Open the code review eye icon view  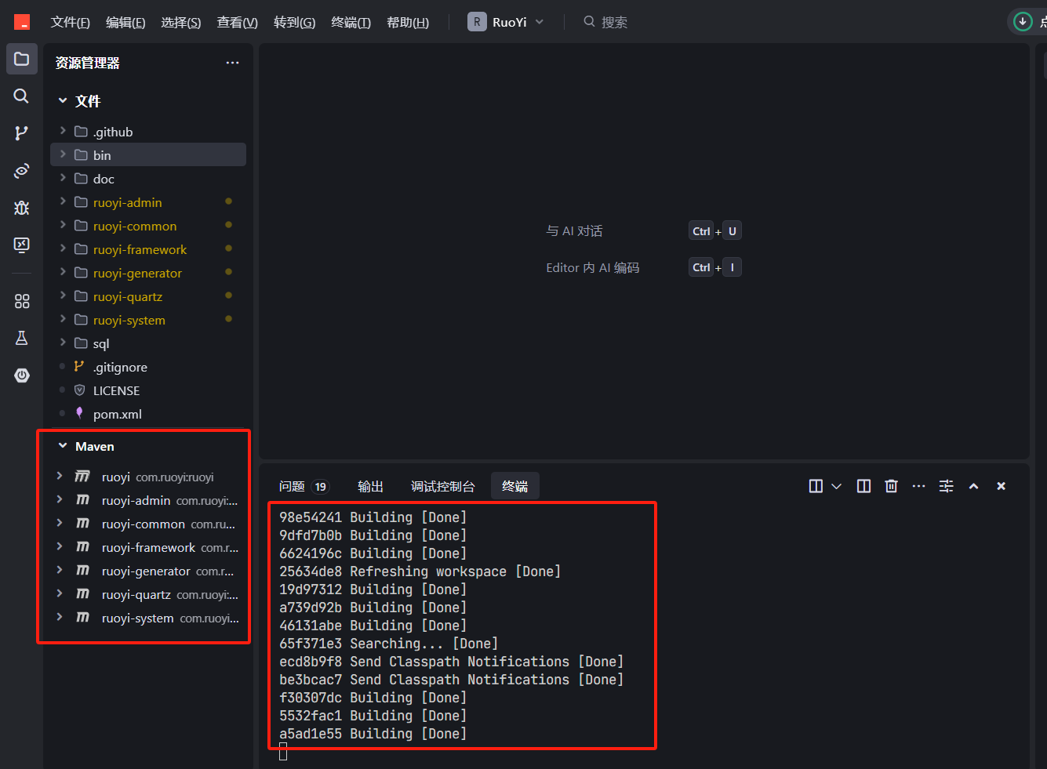pos(21,171)
